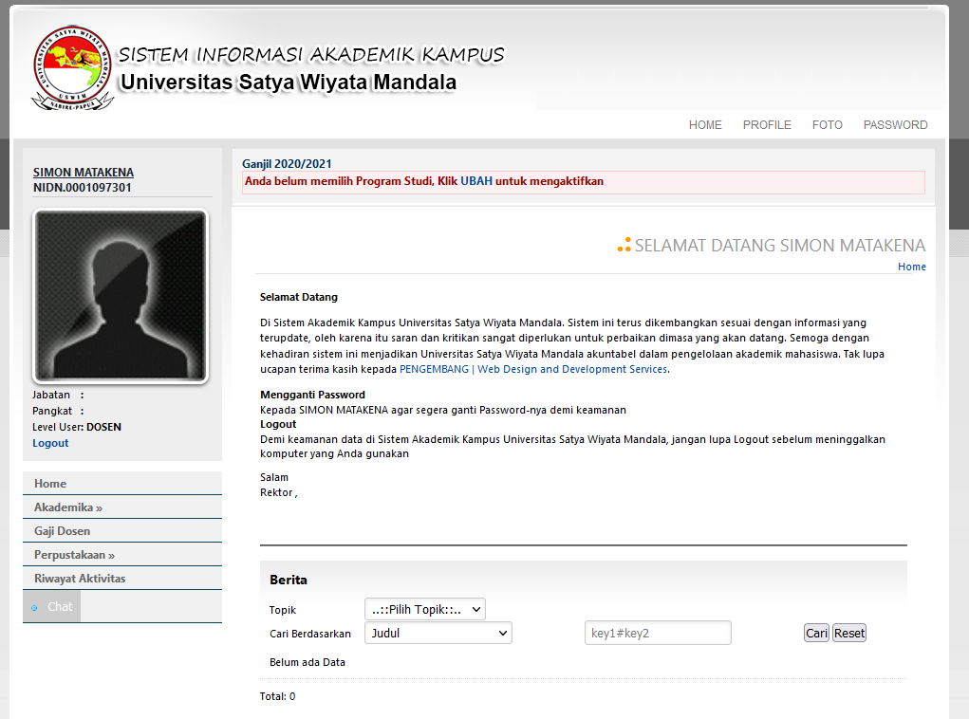This screenshot has height=719, width=969.
Task: Click the profile silhouette photo
Action: [x=121, y=296]
